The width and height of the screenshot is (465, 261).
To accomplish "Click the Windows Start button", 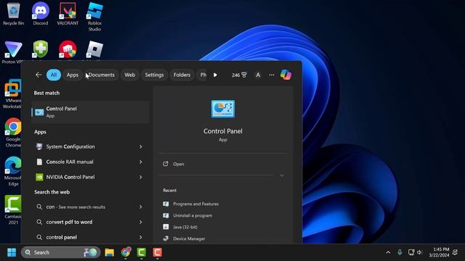I will click(x=12, y=252).
